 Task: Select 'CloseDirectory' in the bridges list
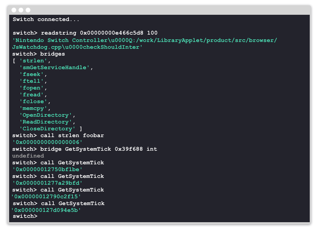[47, 129]
